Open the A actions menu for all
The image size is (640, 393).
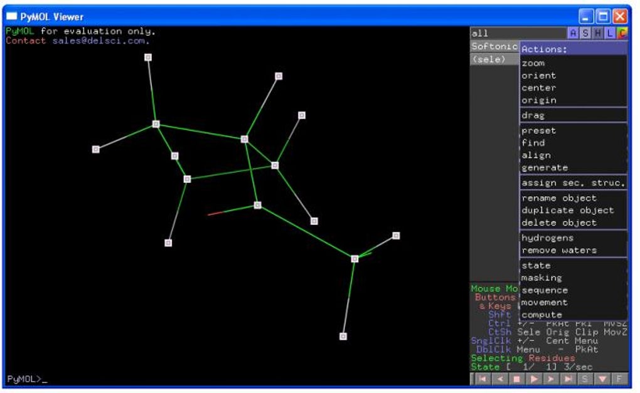click(573, 33)
